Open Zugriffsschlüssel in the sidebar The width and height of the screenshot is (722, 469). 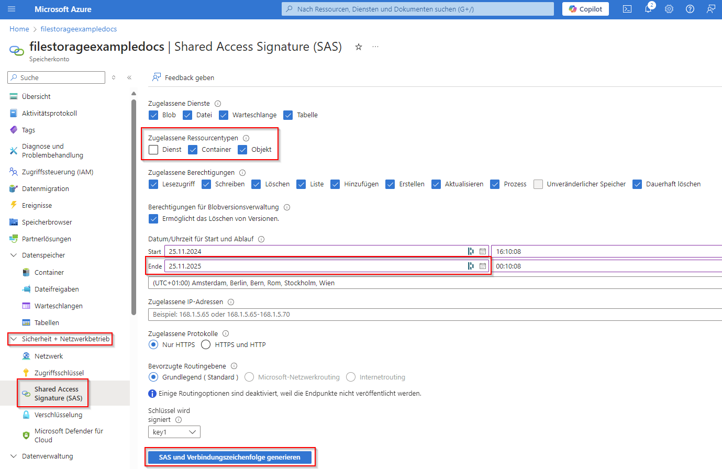point(59,373)
